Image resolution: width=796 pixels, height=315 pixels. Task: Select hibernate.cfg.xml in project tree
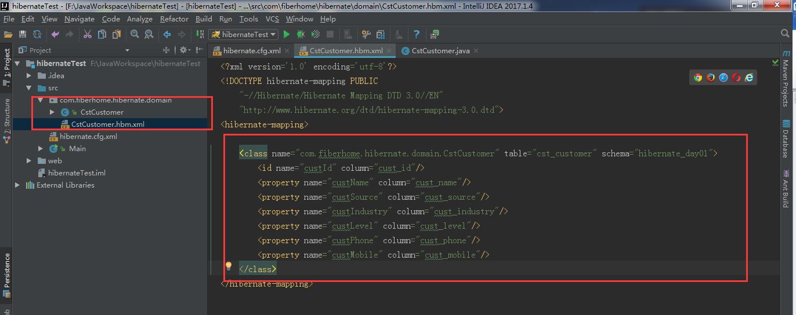pos(88,137)
